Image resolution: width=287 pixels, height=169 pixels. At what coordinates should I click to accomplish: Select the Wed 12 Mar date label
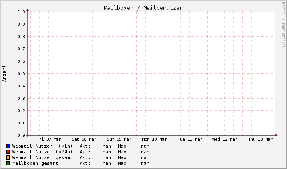(225, 139)
